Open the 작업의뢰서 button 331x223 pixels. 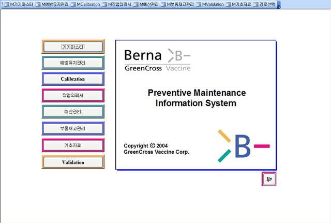tap(73, 95)
